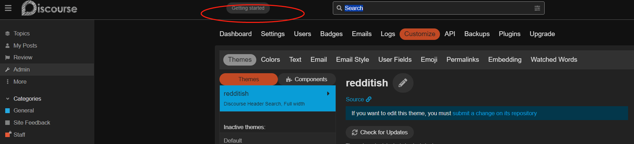The height and width of the screenshot is (144, 634).
Task: Expand redditish theme arrow
Action: tap(328, 94)
